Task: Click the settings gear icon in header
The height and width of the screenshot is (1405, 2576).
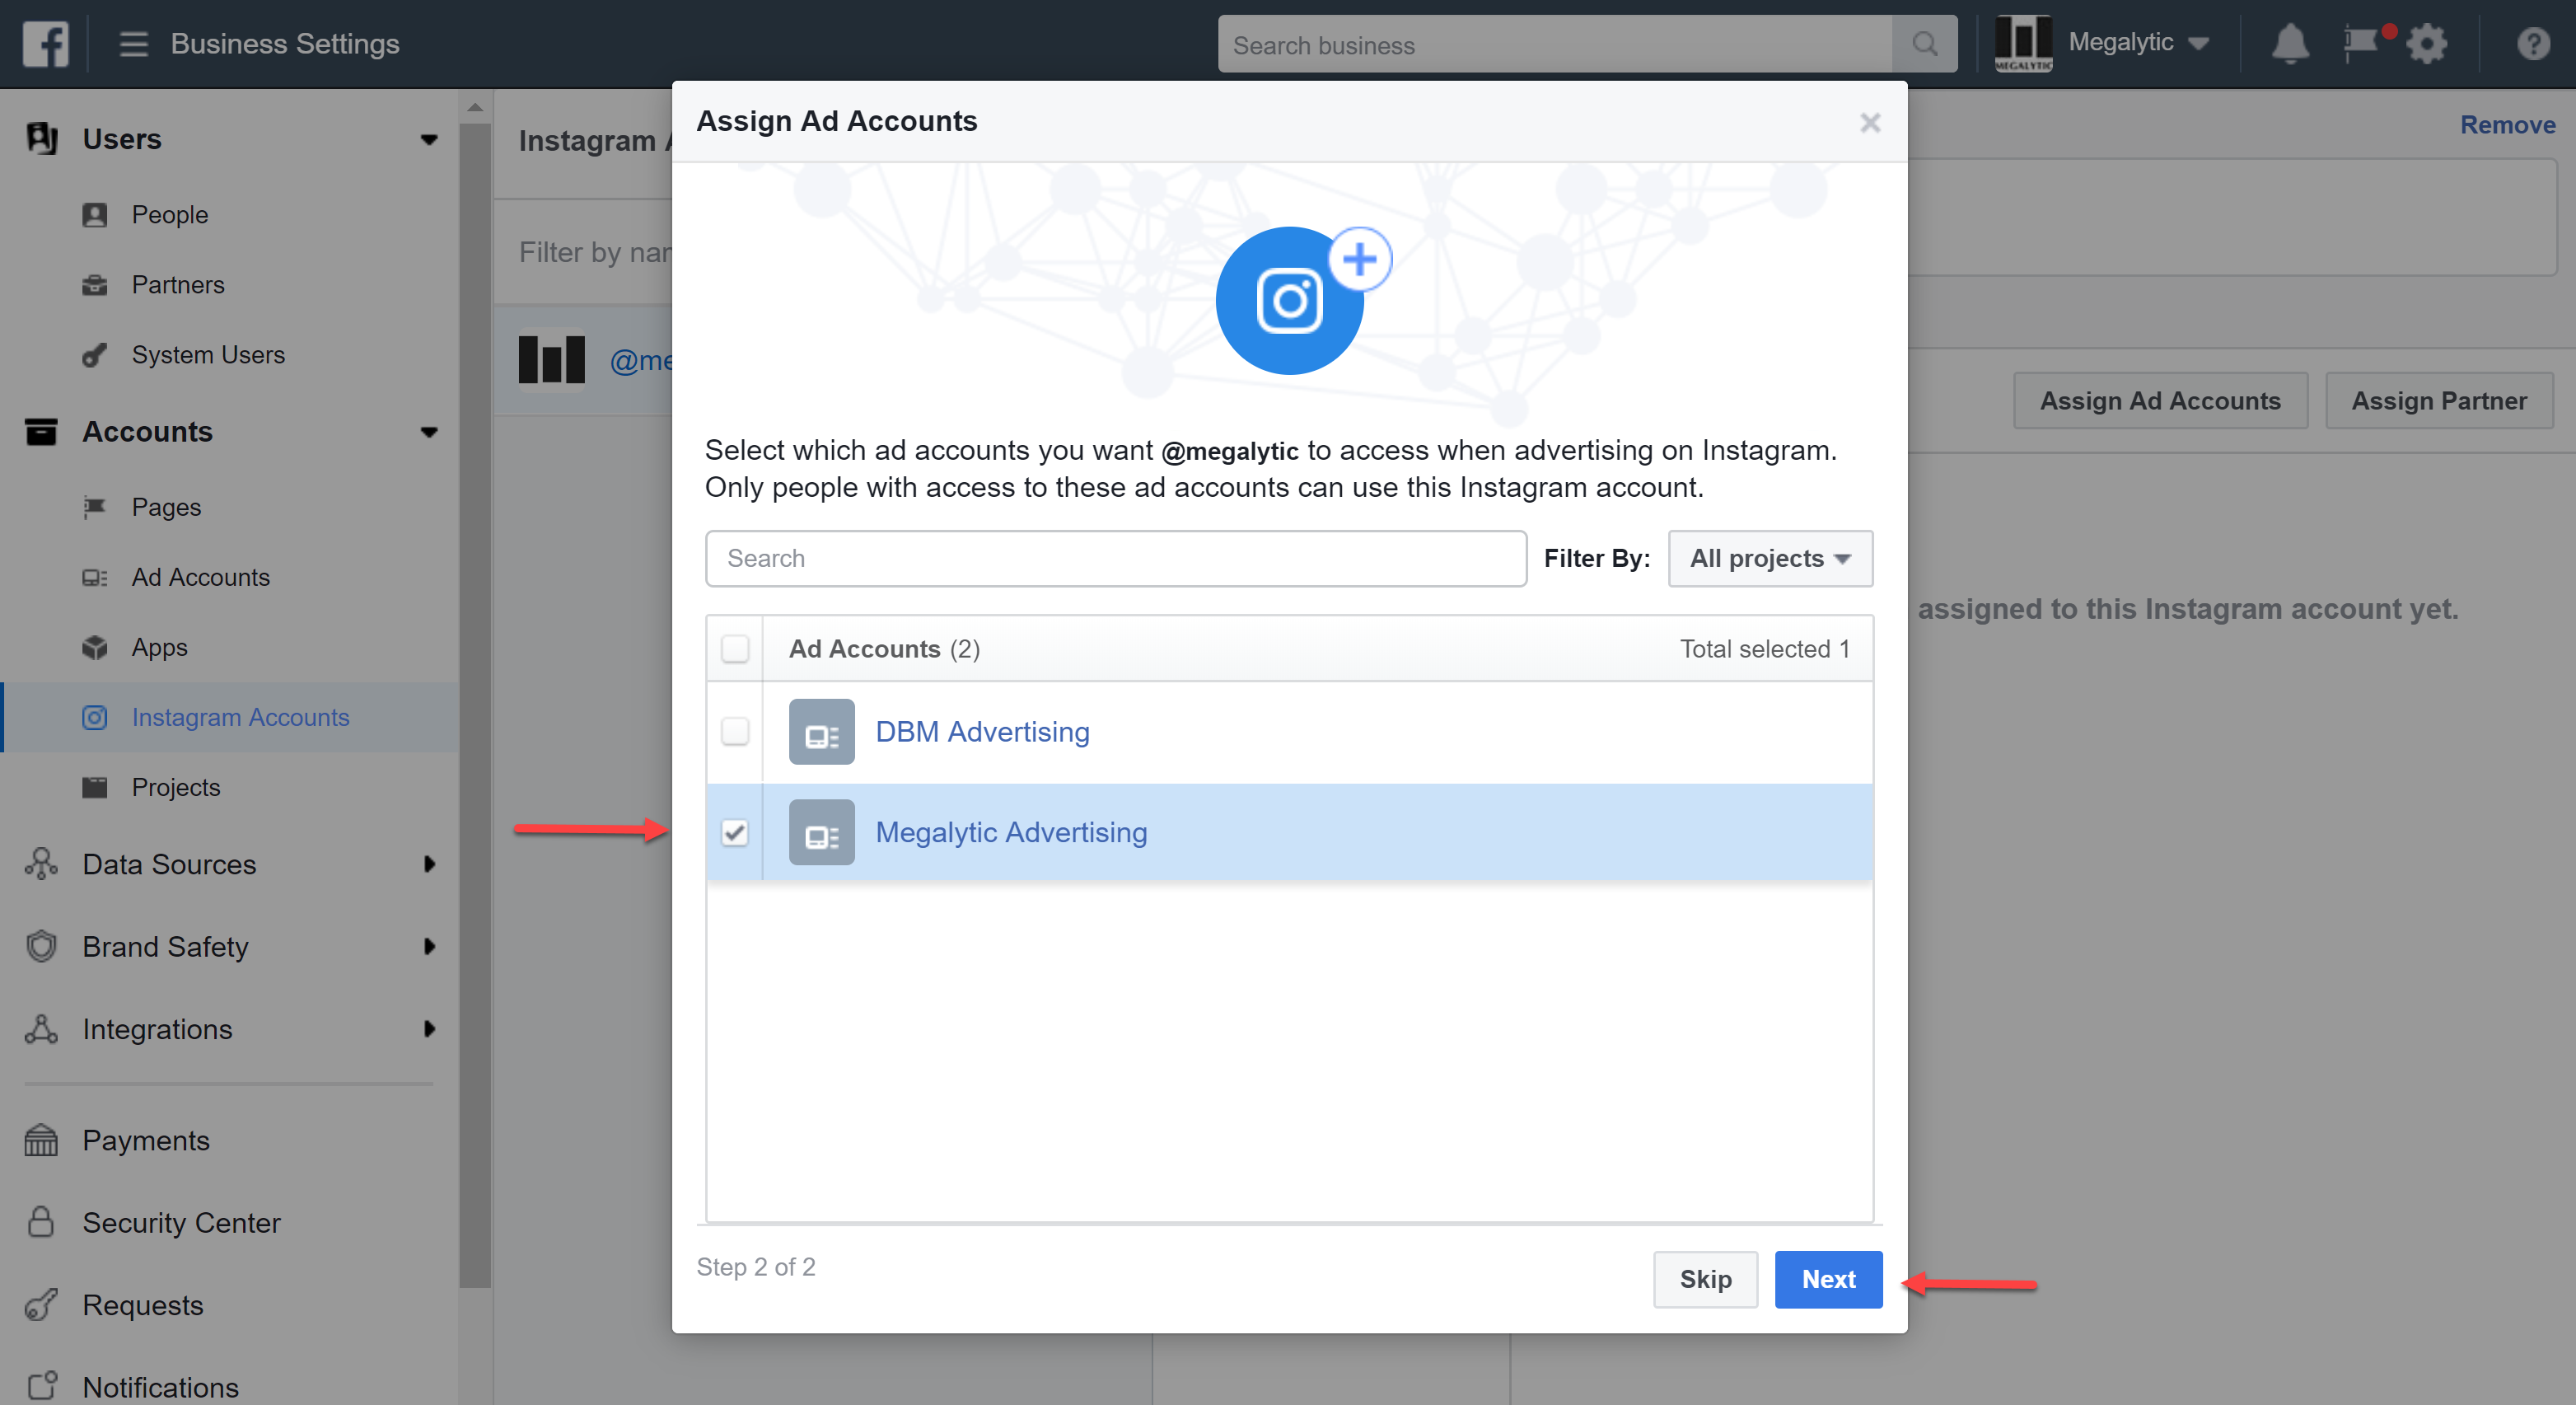Action: coord(2426,44)
